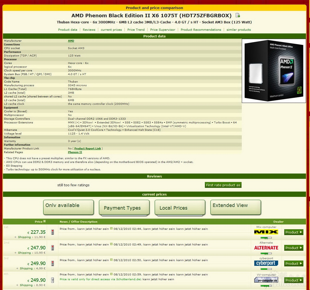The image size is (310, 290).
Task: Click the Local Prices button
Action: pos(180,207)
